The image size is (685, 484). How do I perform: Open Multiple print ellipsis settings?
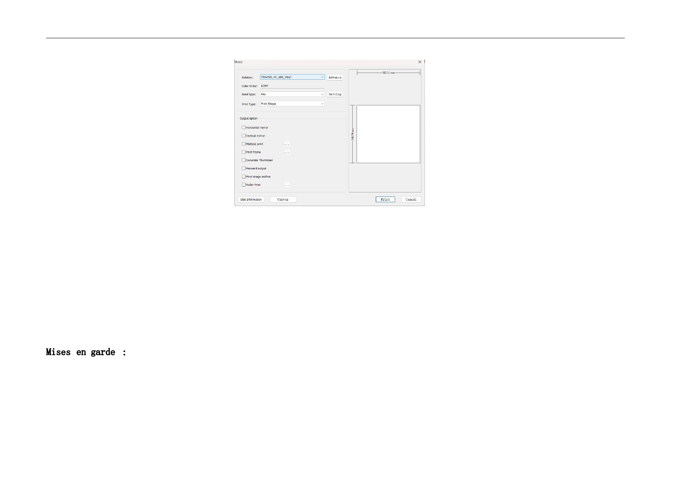click(287, 144)
